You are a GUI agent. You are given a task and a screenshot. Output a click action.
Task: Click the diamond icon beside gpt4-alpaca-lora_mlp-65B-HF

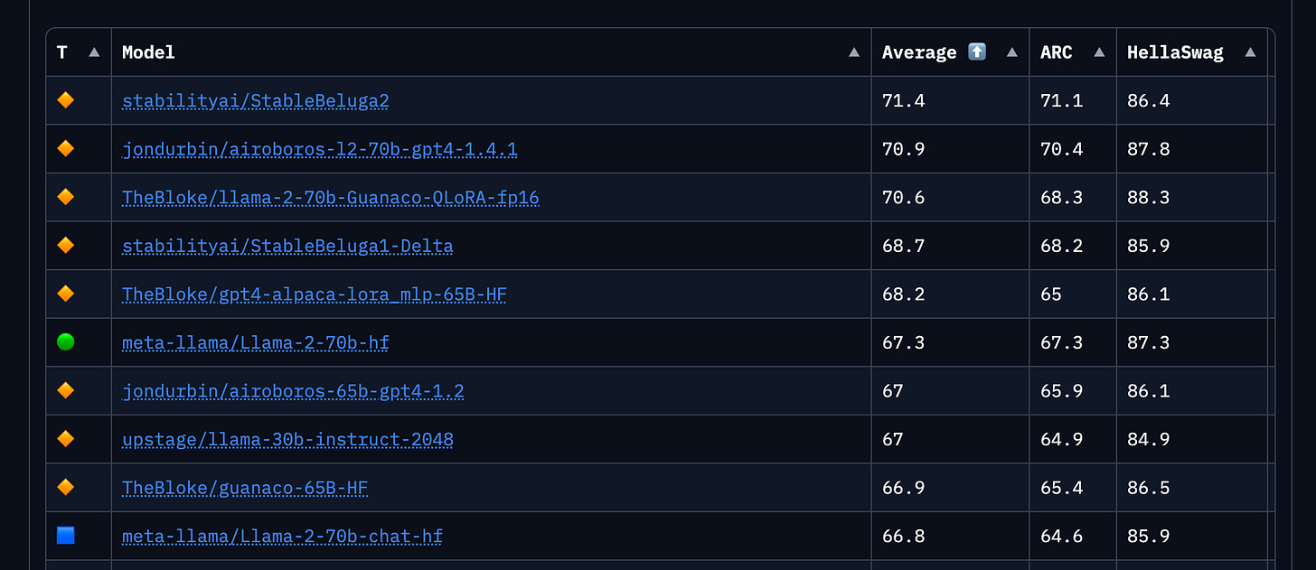coord(65,294)
